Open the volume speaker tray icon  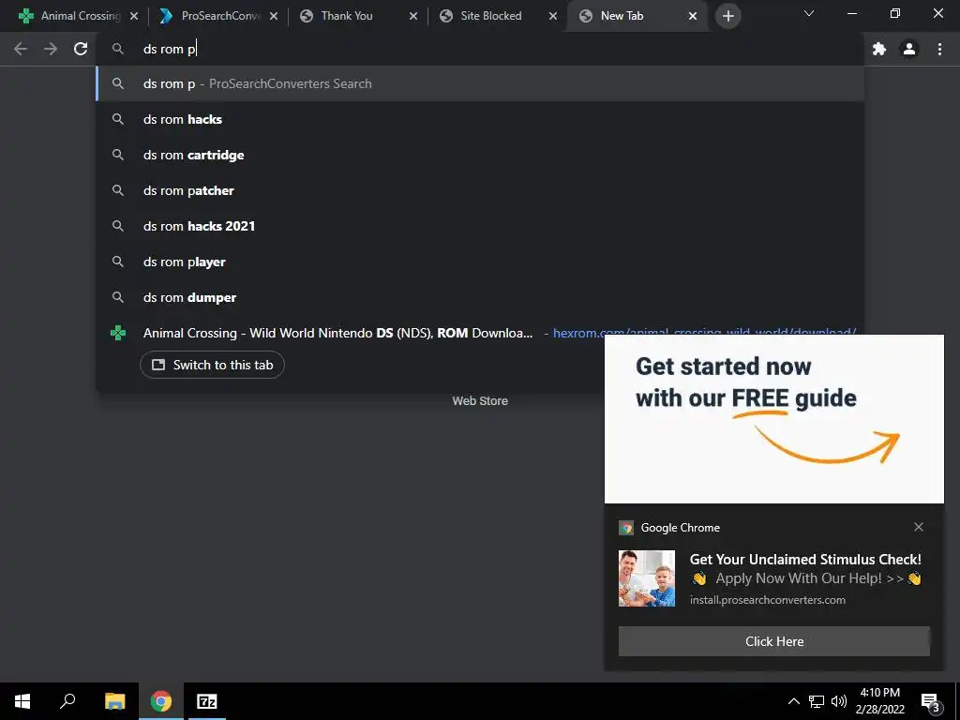coord(839,701)
